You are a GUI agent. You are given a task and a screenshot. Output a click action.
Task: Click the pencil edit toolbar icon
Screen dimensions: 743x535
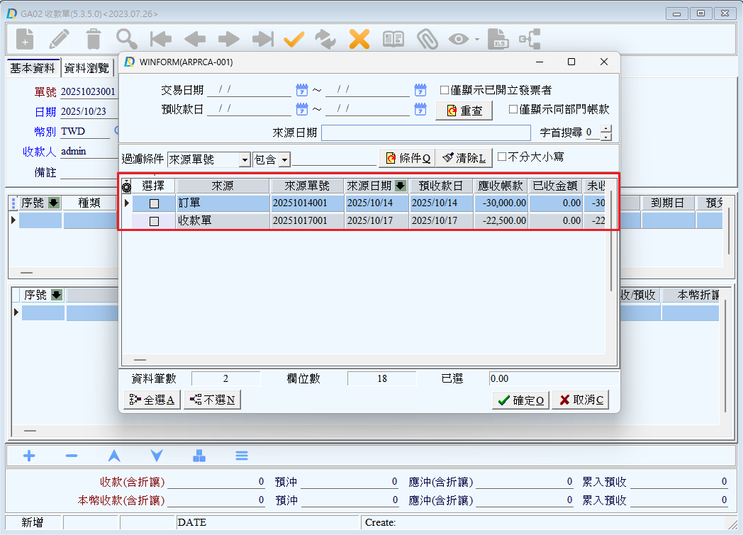60,39
